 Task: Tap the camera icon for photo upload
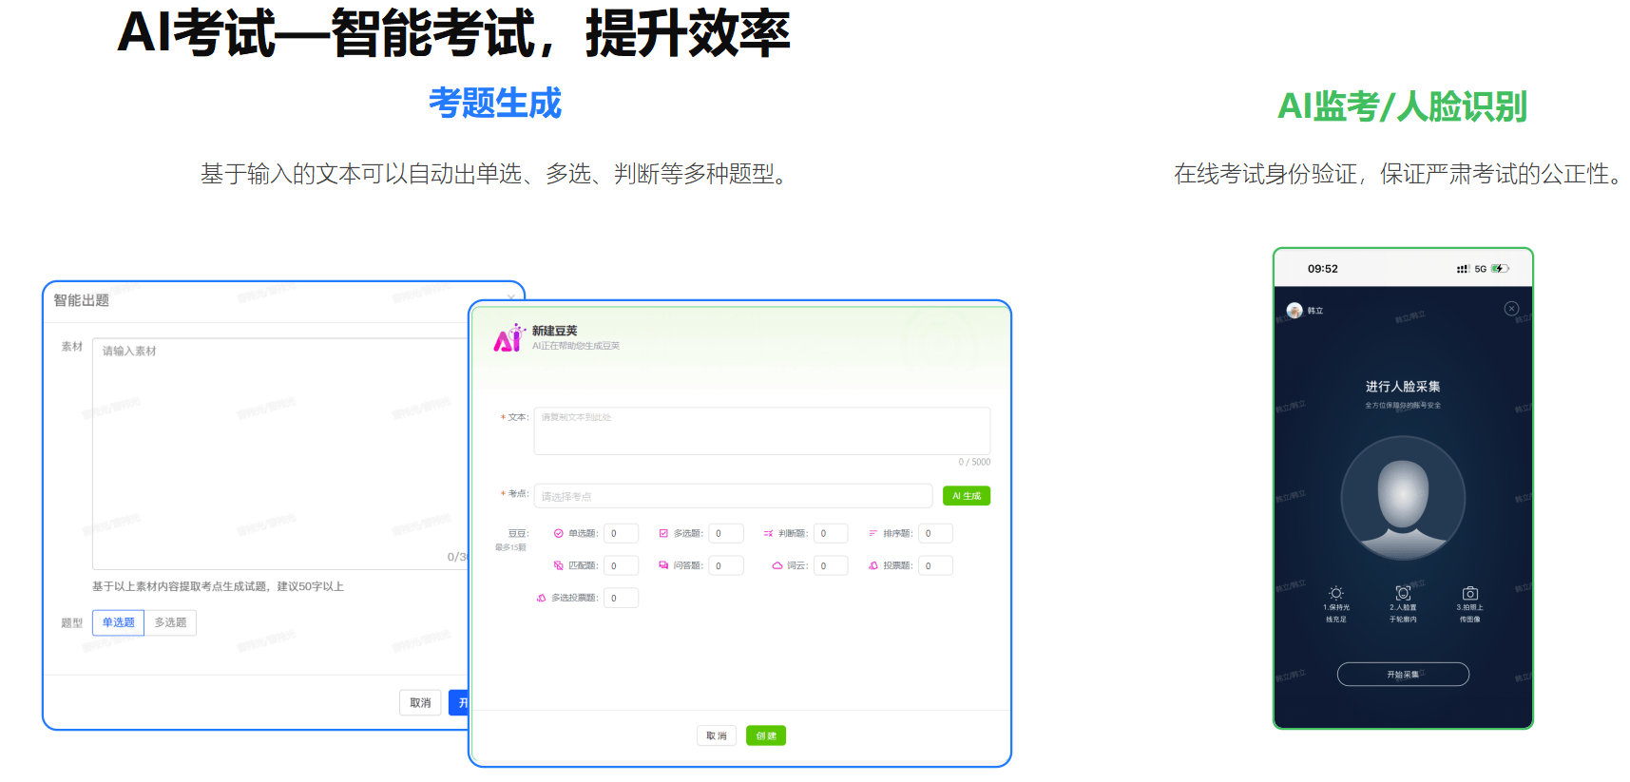(1469, 593)
